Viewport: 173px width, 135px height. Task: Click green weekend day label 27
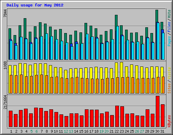pyautogui.click(x=142, y=131)
